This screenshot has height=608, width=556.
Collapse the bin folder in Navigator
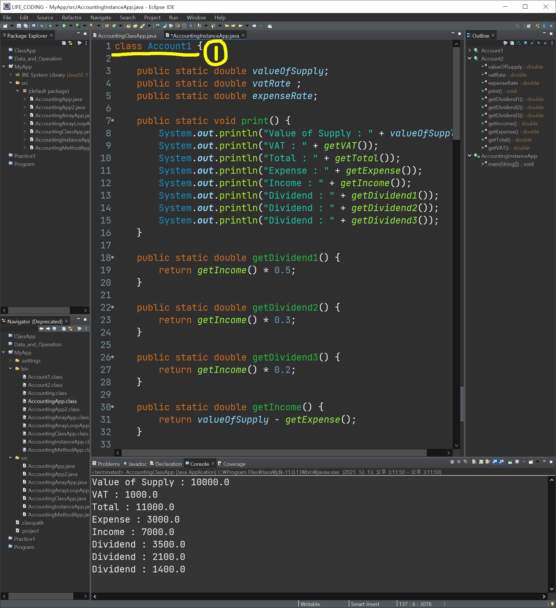10,369
